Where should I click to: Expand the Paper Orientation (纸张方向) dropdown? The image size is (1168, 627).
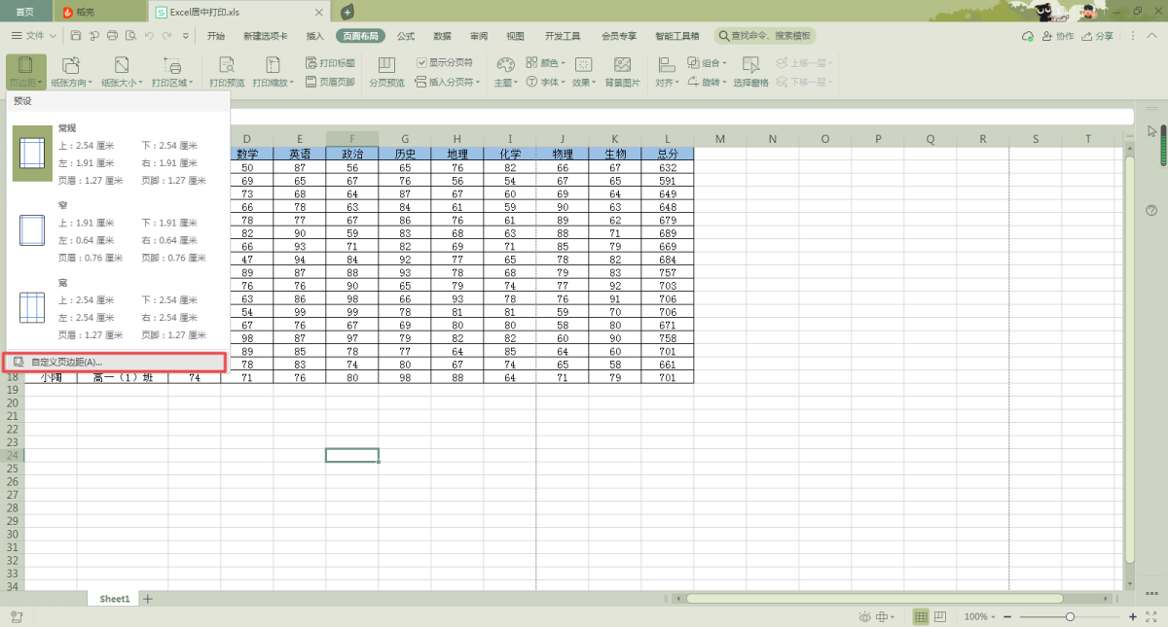71,72
